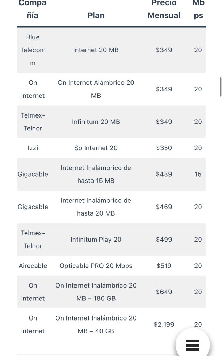Click the Internet 20 MB plan cell

point(96,50)
